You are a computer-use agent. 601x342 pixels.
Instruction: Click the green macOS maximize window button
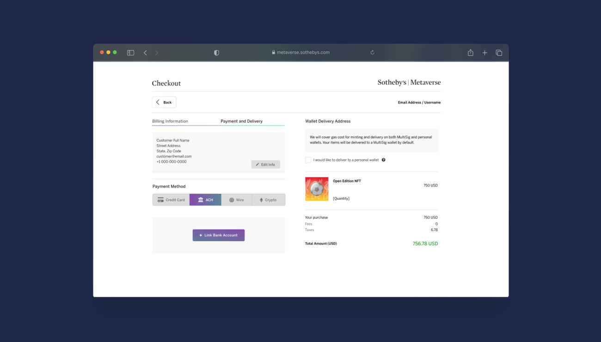[x=115, y=52]
